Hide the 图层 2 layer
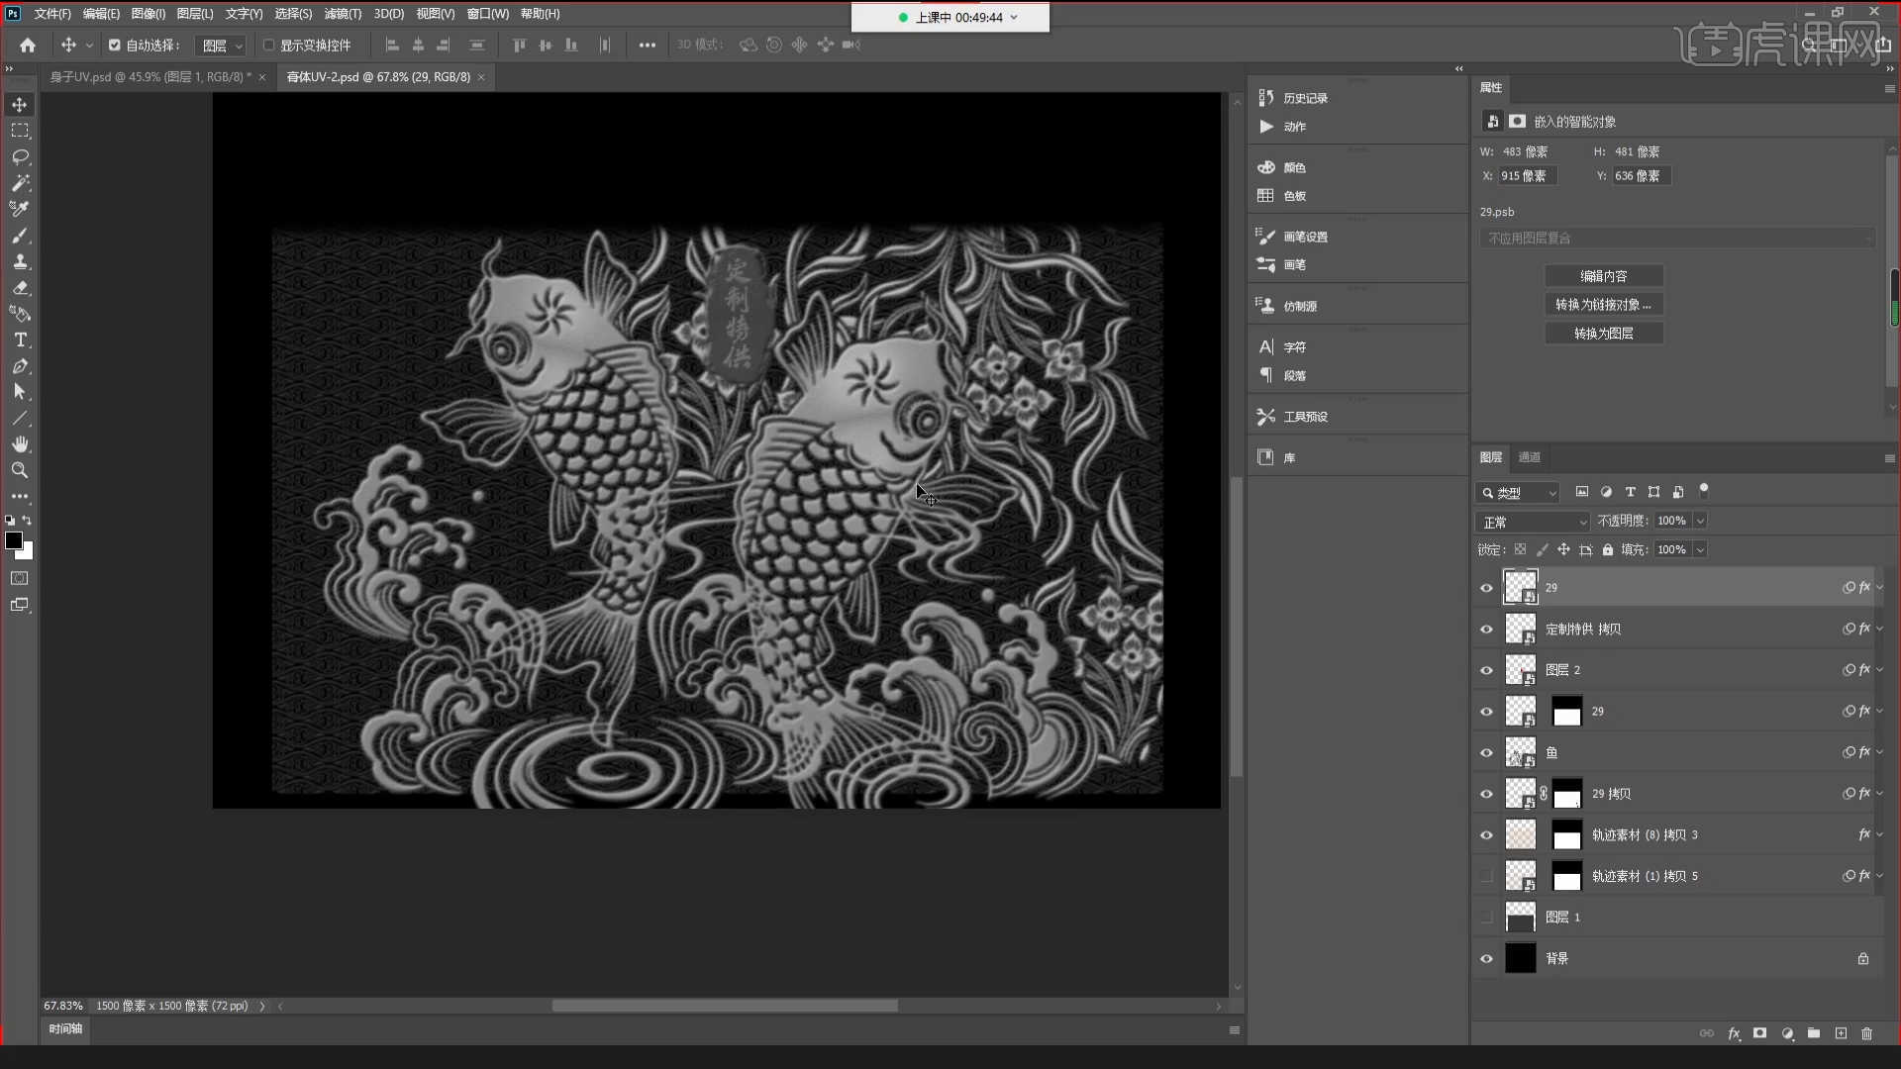Image resolution: width=1901 pixels, height=1069 pixels. (1486, 670)
